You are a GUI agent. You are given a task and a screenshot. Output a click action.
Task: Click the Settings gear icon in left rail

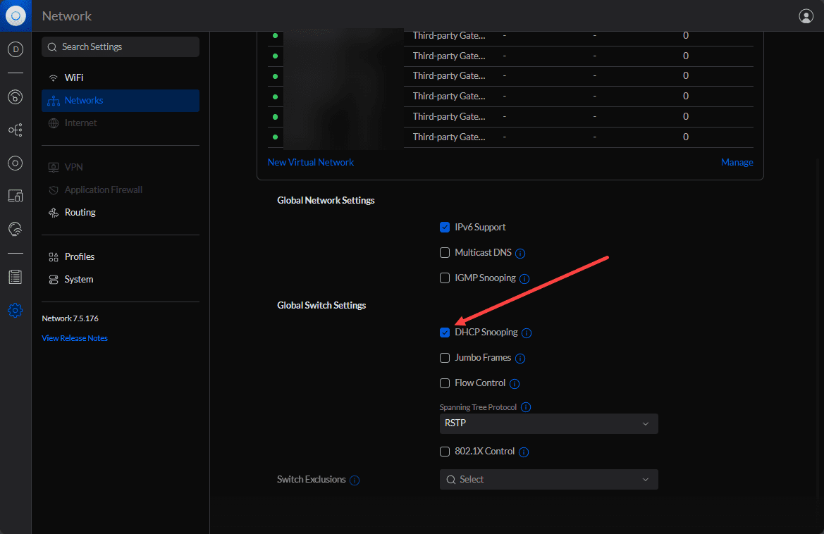tap(16, 310)
